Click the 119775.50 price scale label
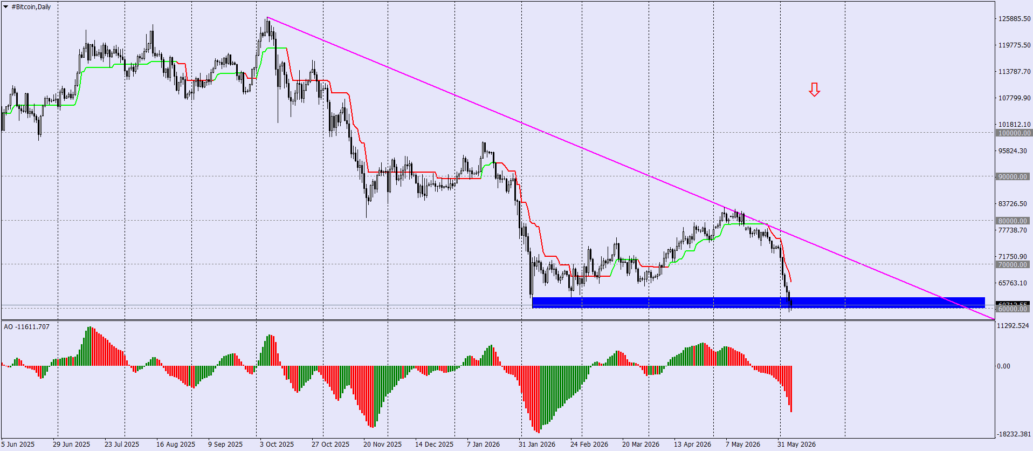Screen dimensions: 1033x451 pos(1014,45)
